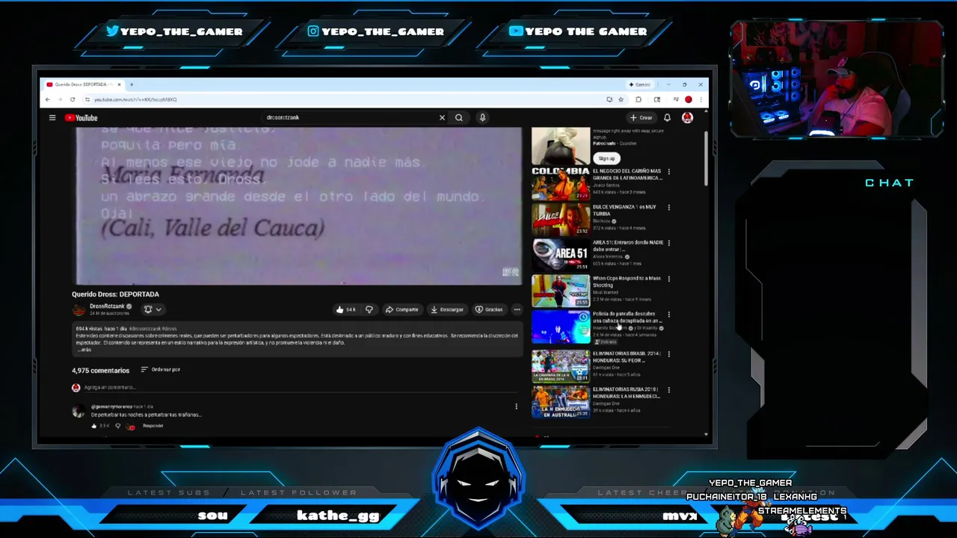Open Chrome profile red avatar
This screenshot has height=538, width=957.
pos(689,99)
